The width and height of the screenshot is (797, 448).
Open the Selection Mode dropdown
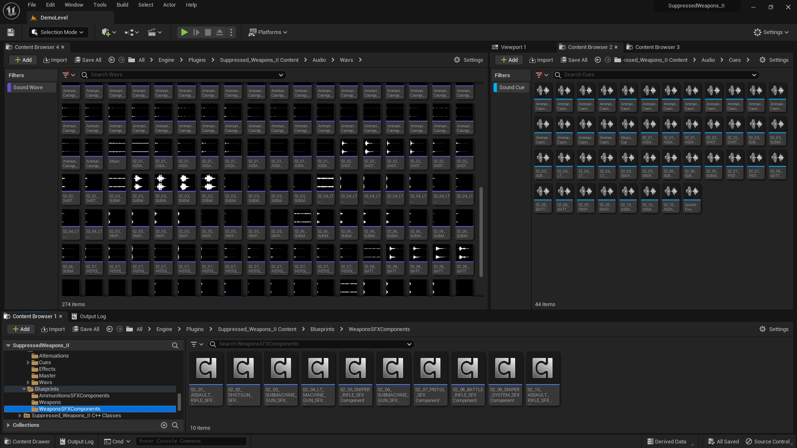[58, 32]
